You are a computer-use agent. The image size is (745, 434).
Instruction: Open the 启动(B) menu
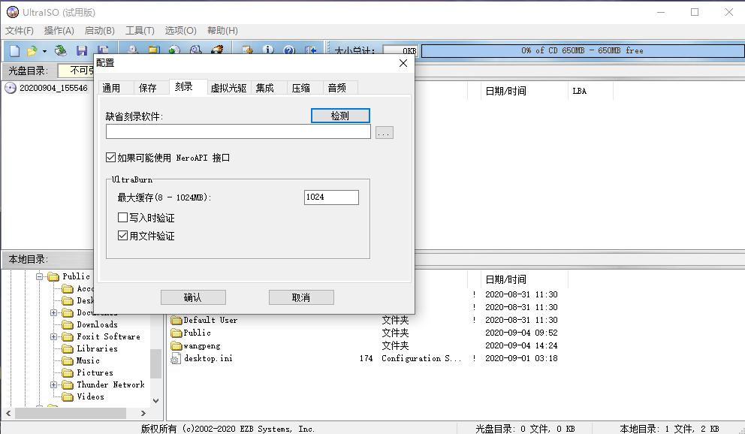[x=99, y=30]
